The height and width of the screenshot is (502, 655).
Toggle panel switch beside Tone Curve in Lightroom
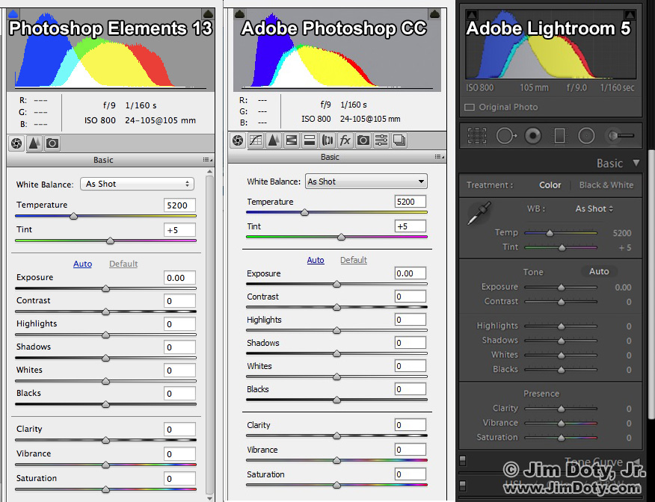point(462,460)
